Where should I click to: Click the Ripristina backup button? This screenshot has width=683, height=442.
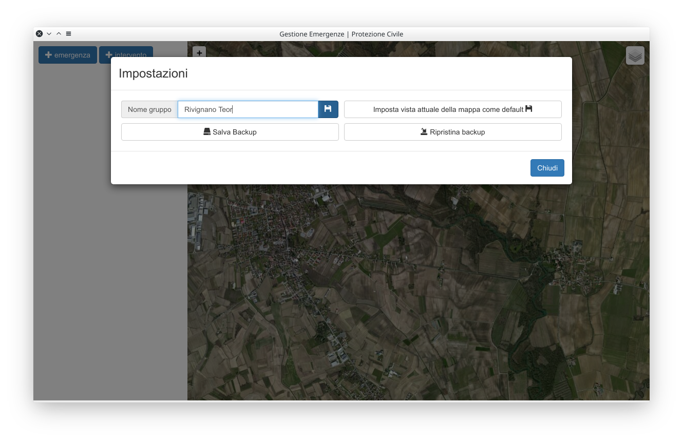(x=452, y=132)
